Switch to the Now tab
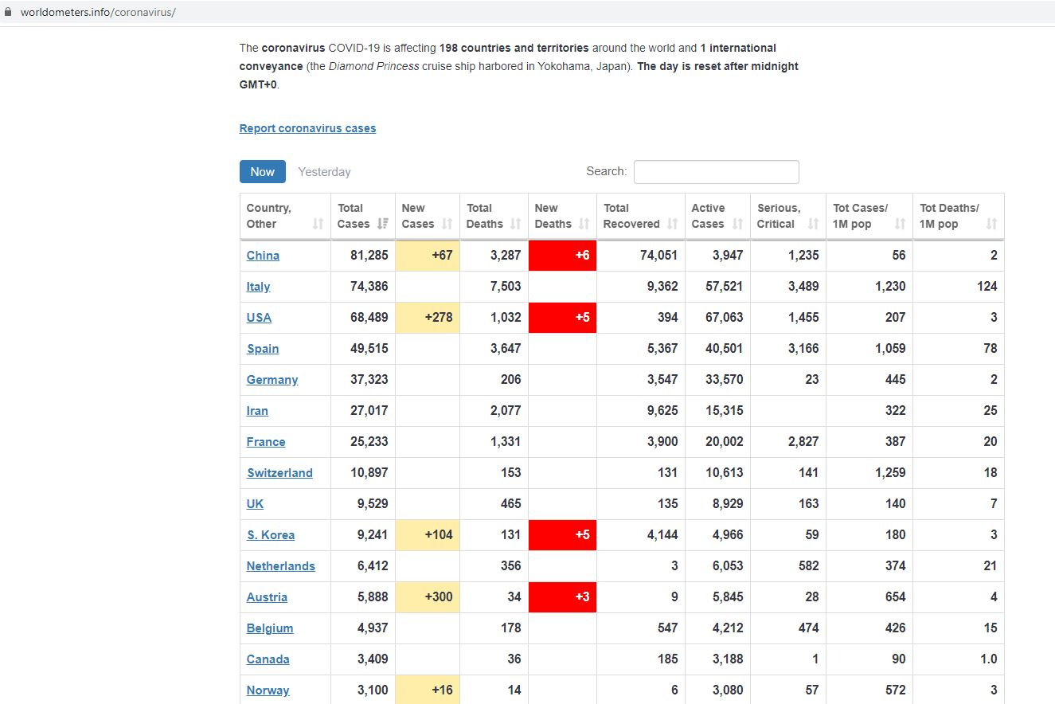 point(262,172)
